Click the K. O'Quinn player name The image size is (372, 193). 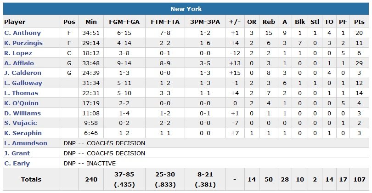(22, 103)
